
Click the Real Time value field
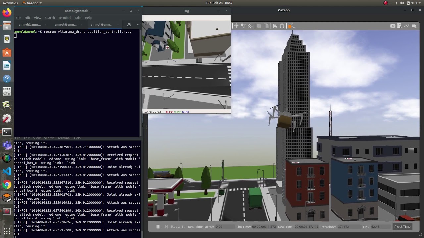pyautogui.click(x=307, y=227)
